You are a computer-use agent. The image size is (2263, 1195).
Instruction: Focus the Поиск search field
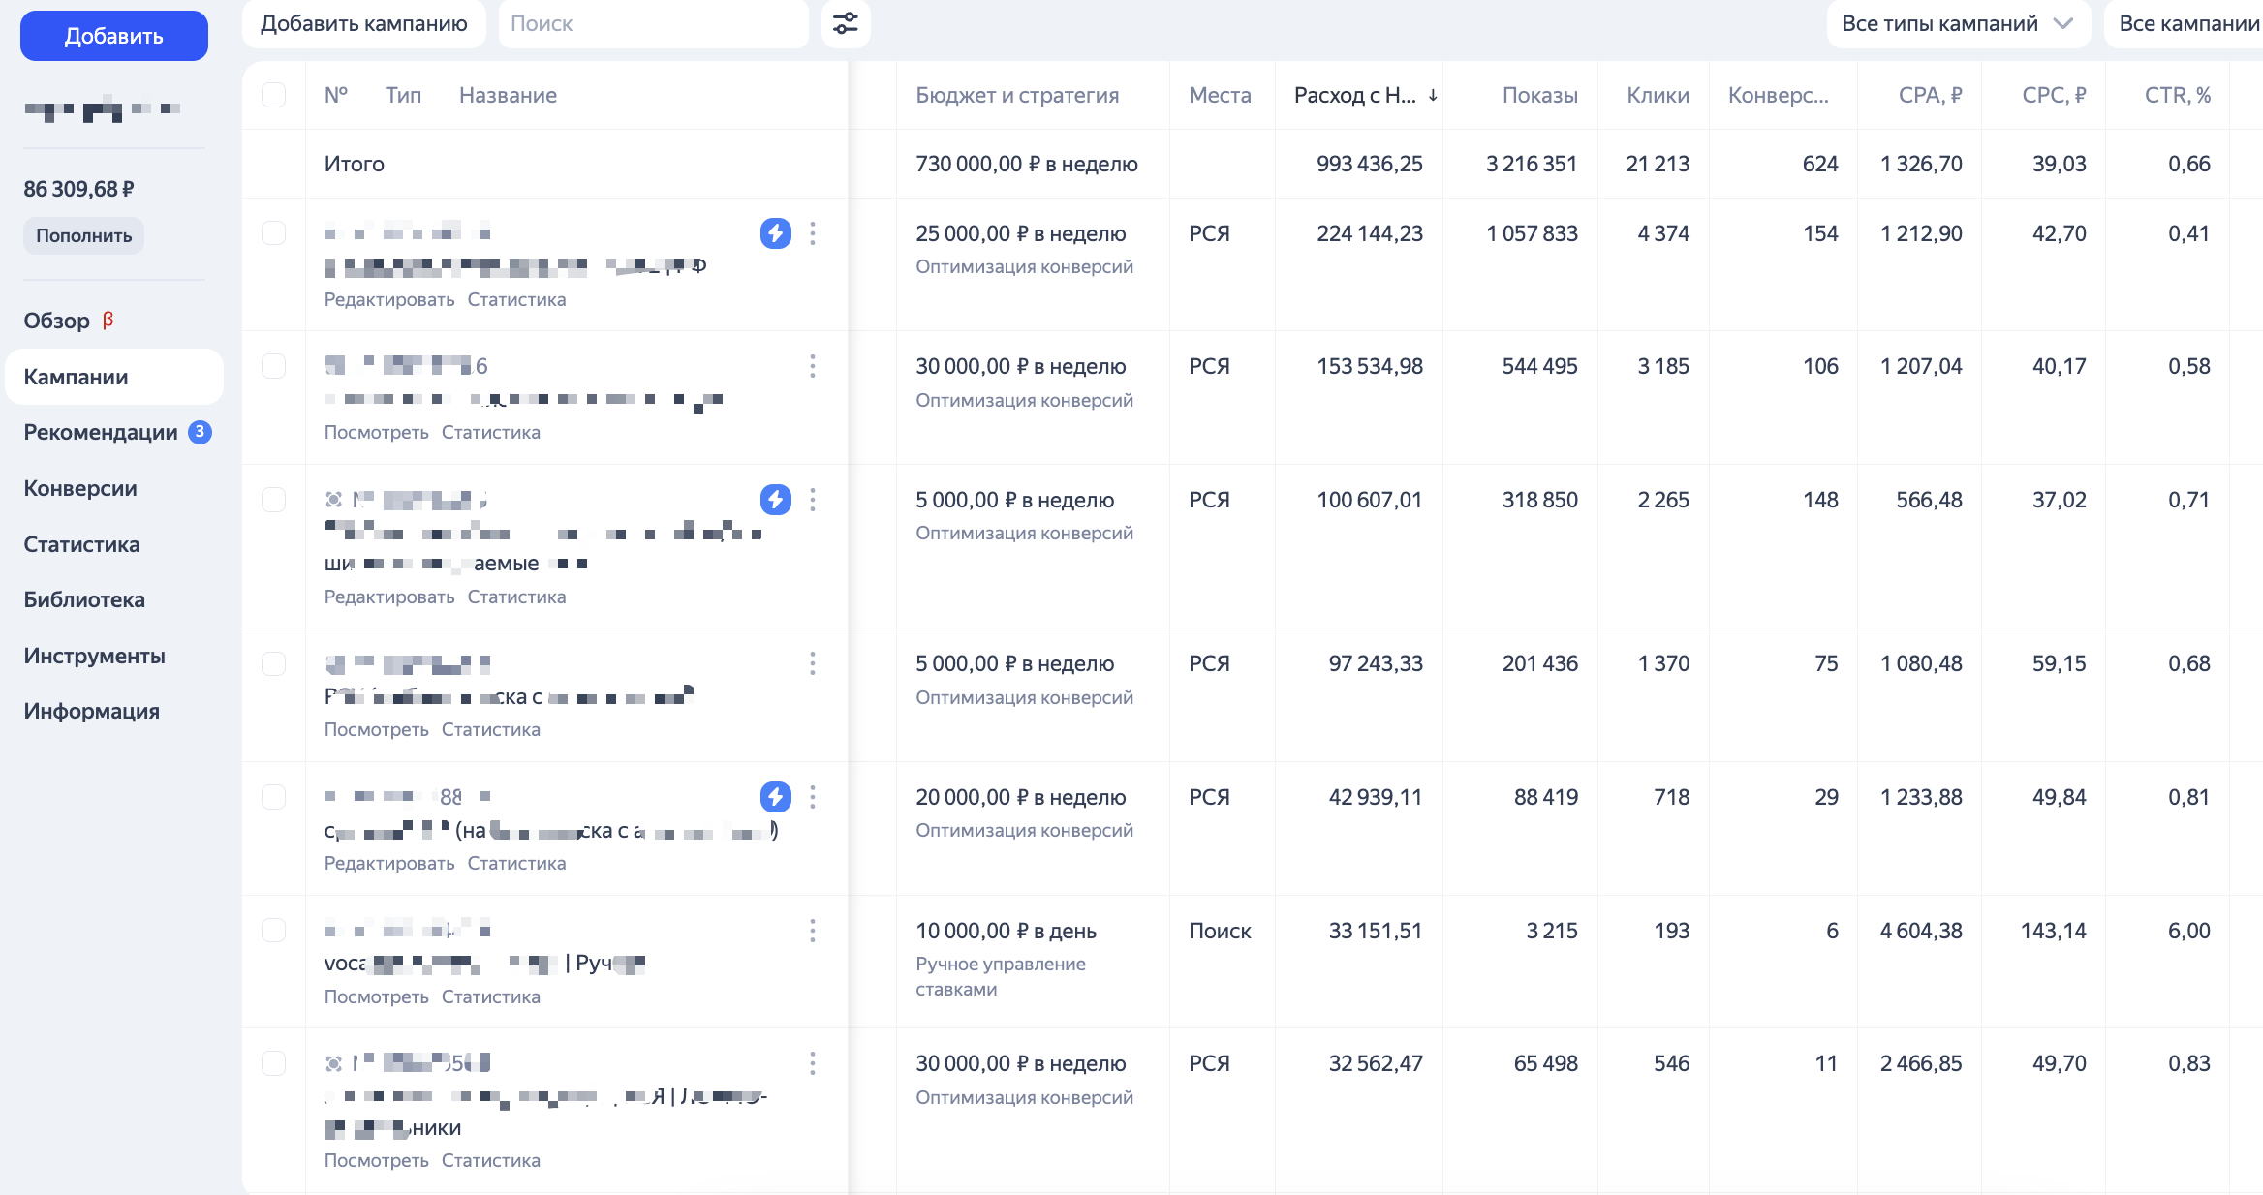pos(652,23)
